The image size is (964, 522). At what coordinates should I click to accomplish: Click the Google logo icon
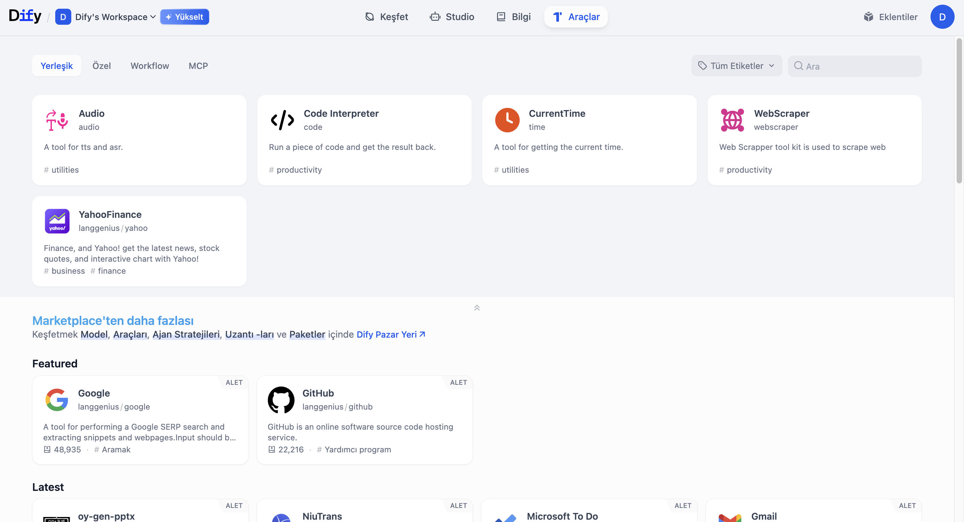[57, 400]
